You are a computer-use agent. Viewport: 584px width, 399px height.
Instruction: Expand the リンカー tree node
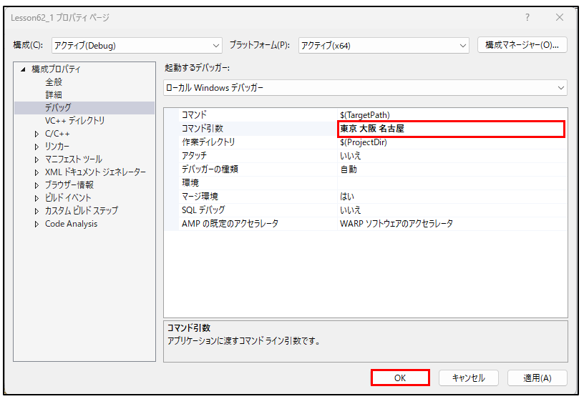point(36,147)
